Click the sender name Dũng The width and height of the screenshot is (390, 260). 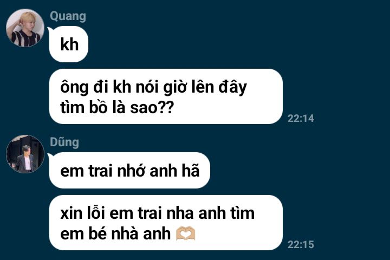(64, 142)
